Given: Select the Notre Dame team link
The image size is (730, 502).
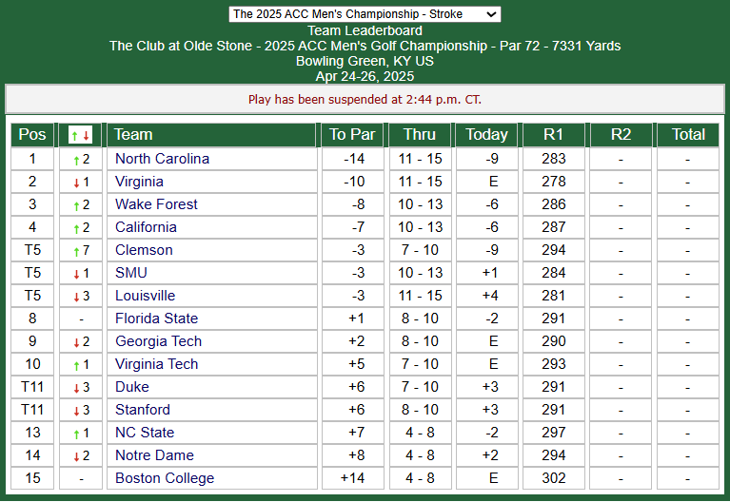Looking at the screenshot, I should (x=154, y=455).
